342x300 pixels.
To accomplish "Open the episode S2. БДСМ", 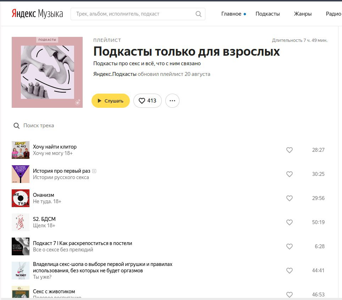I will 44,219.
